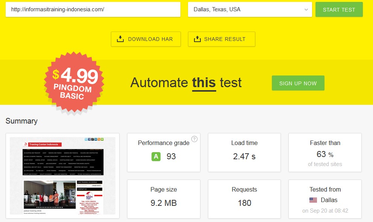The height and width of the screenshot is (222, 373).
Task: Click the URL input field
Action: pos(93,9)
